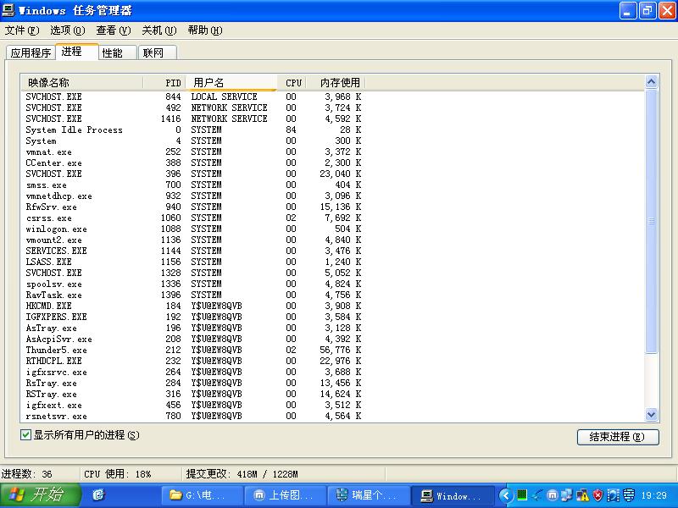The image size is (678, 508).
Task: Click the 结束进程(E) button
Action: [618, 437]
